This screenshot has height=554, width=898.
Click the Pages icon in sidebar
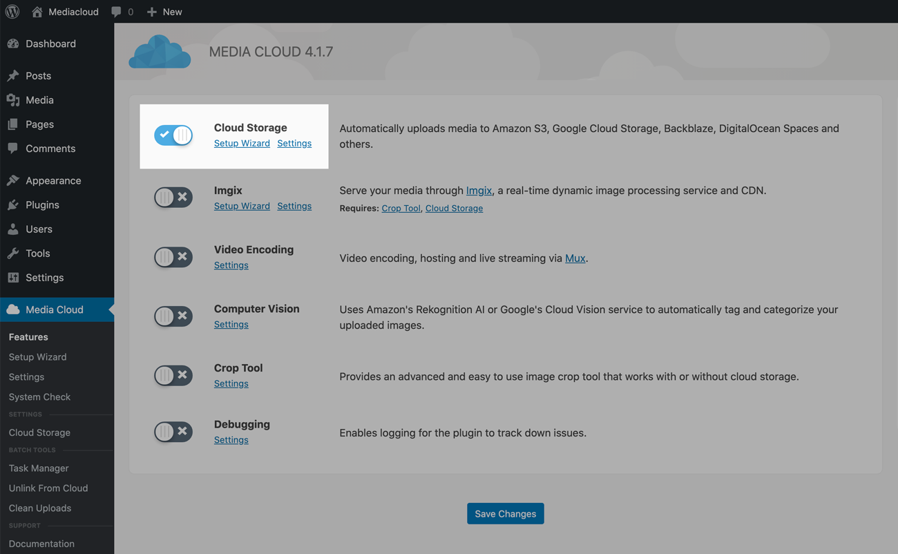pos(13,124)
